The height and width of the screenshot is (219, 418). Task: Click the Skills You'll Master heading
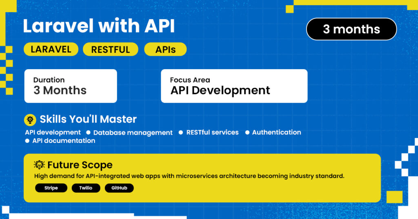(88, 119)
